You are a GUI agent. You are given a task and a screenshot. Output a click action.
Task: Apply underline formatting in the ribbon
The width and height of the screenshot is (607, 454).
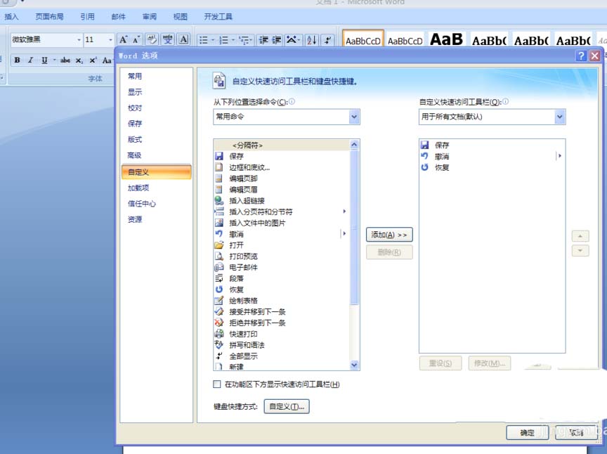pyautogui.click(x=44, y=60)
